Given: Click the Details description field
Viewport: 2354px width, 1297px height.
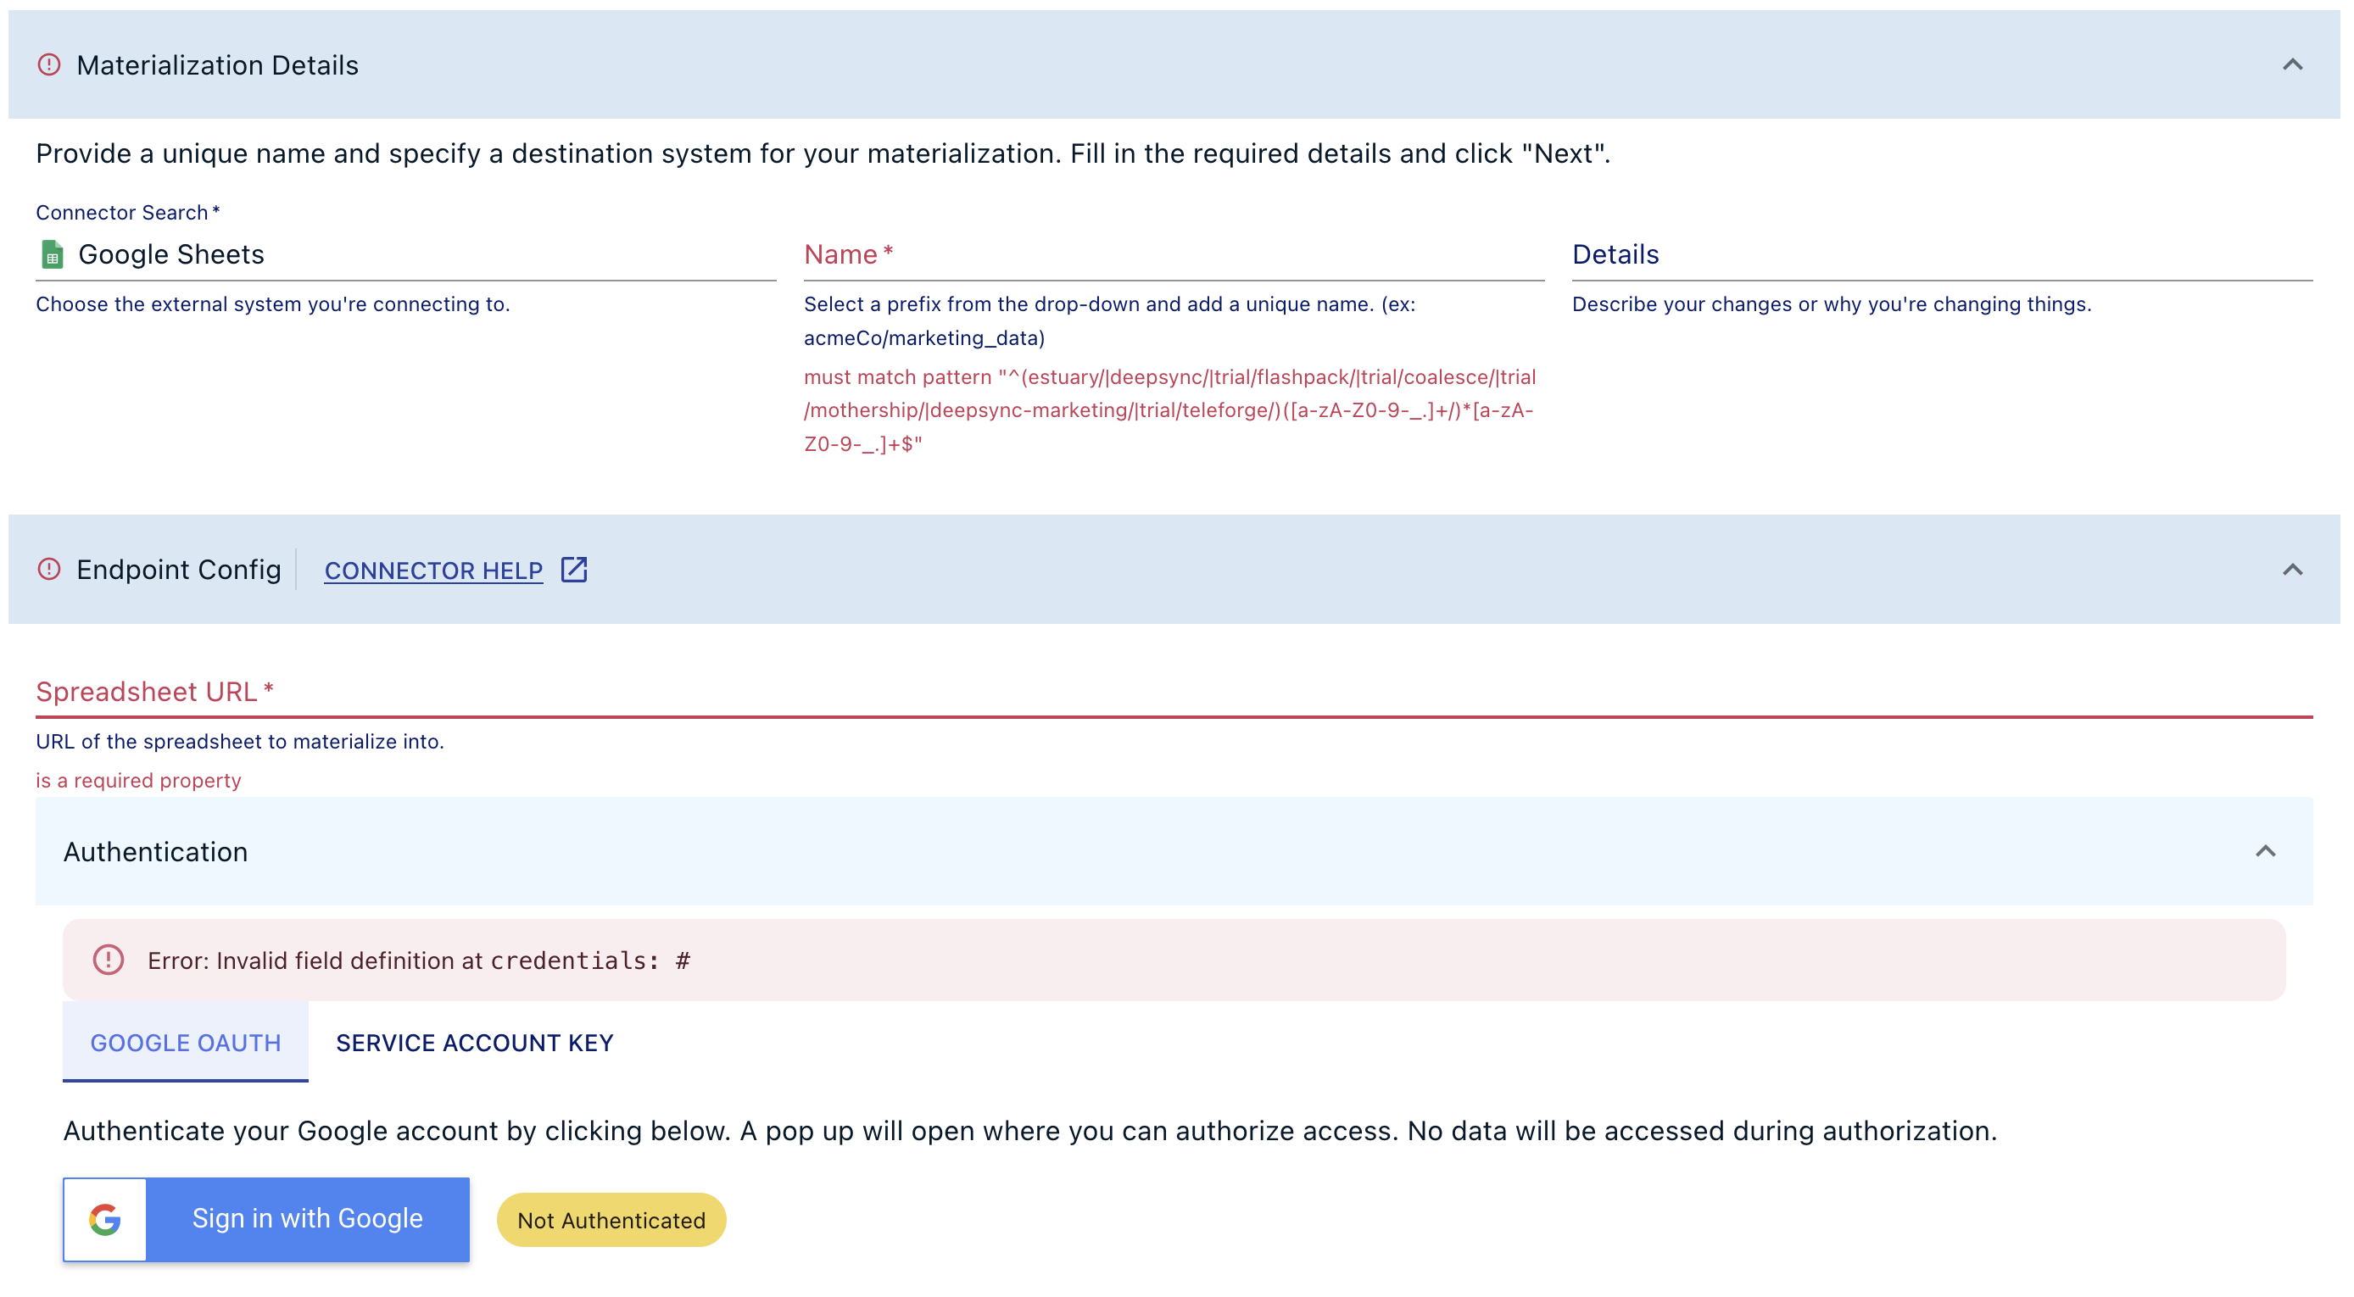Looking at the screenshot, I should point(1938,256).
